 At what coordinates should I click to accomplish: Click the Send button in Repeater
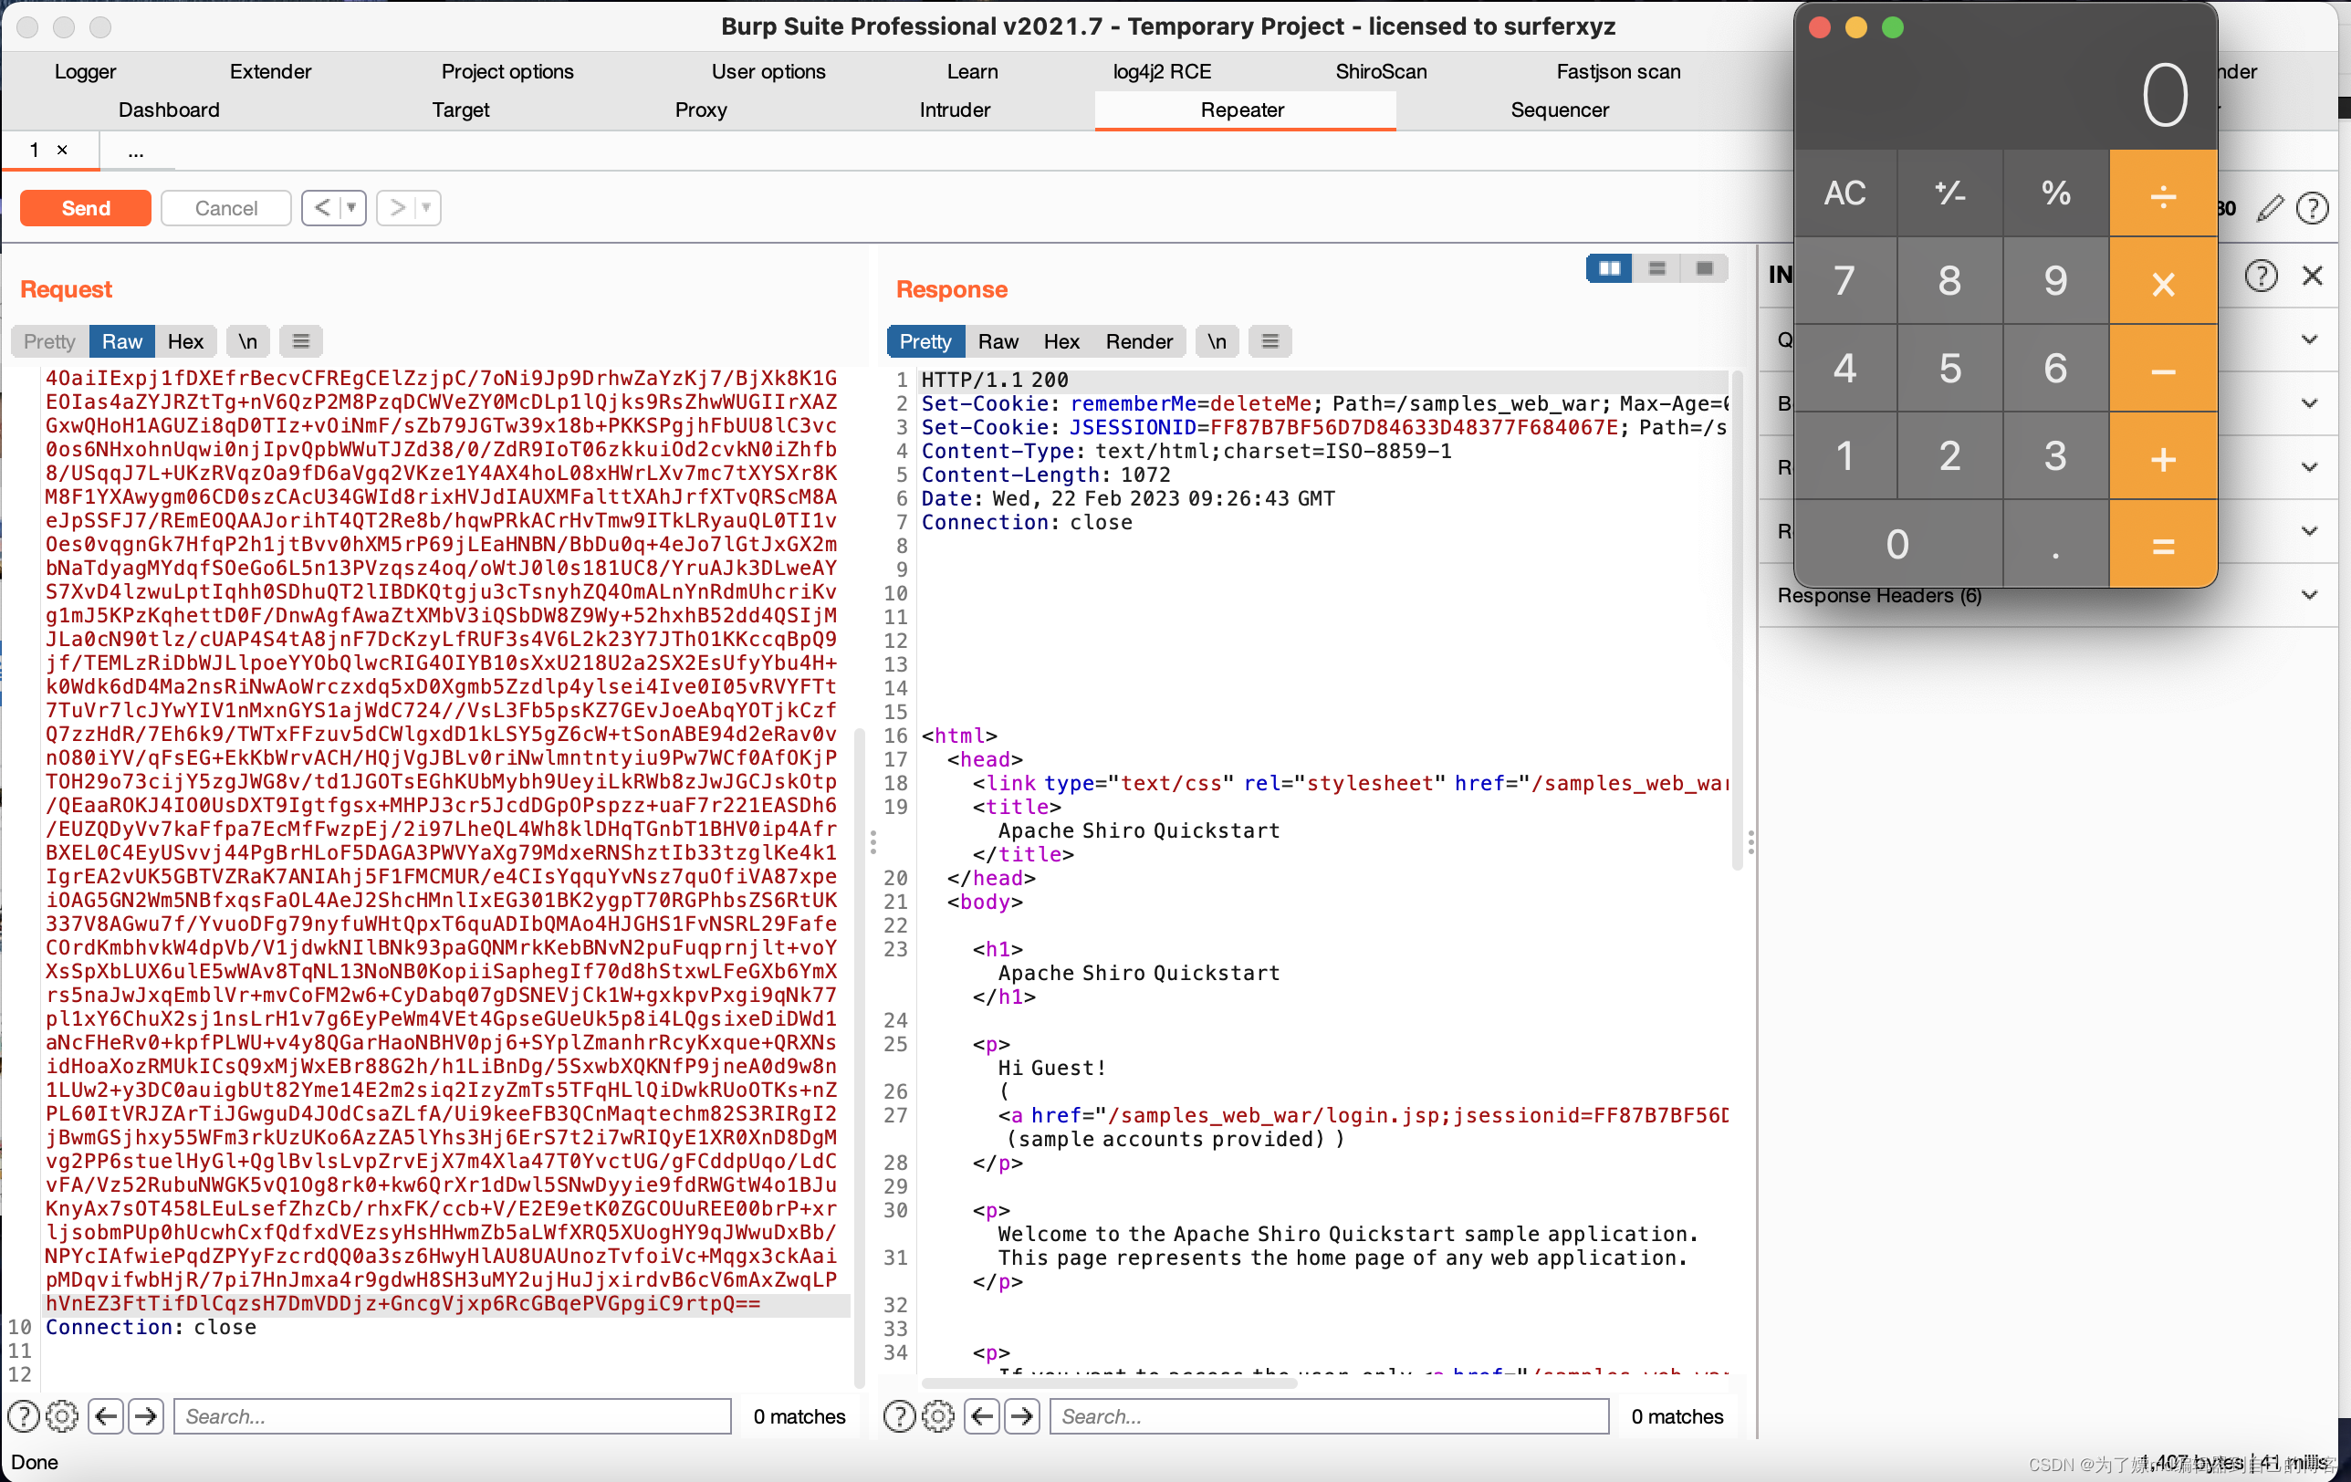tap(86, 206)
